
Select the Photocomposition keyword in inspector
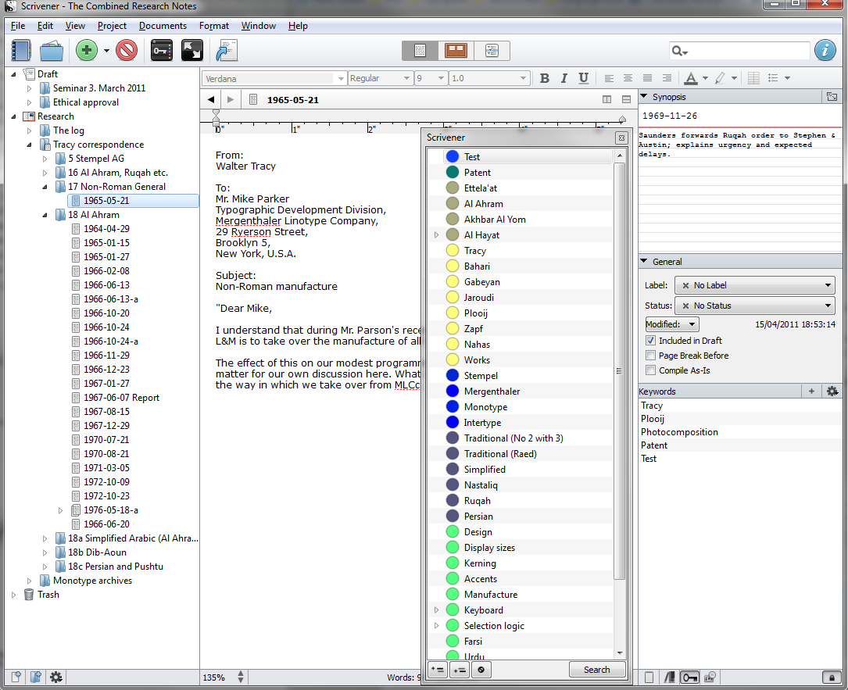pyautogui.click(x=679, y=432)
